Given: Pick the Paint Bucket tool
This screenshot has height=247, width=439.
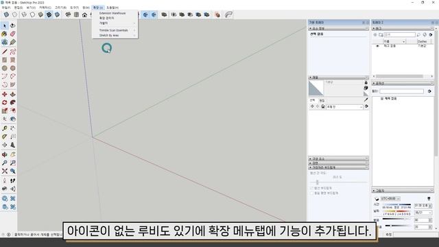Looking at the screenshot, I should click(x=5, y=34).
